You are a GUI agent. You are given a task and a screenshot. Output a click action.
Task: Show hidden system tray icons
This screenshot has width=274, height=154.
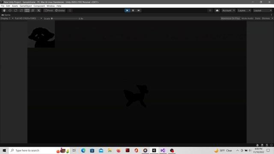238,150
